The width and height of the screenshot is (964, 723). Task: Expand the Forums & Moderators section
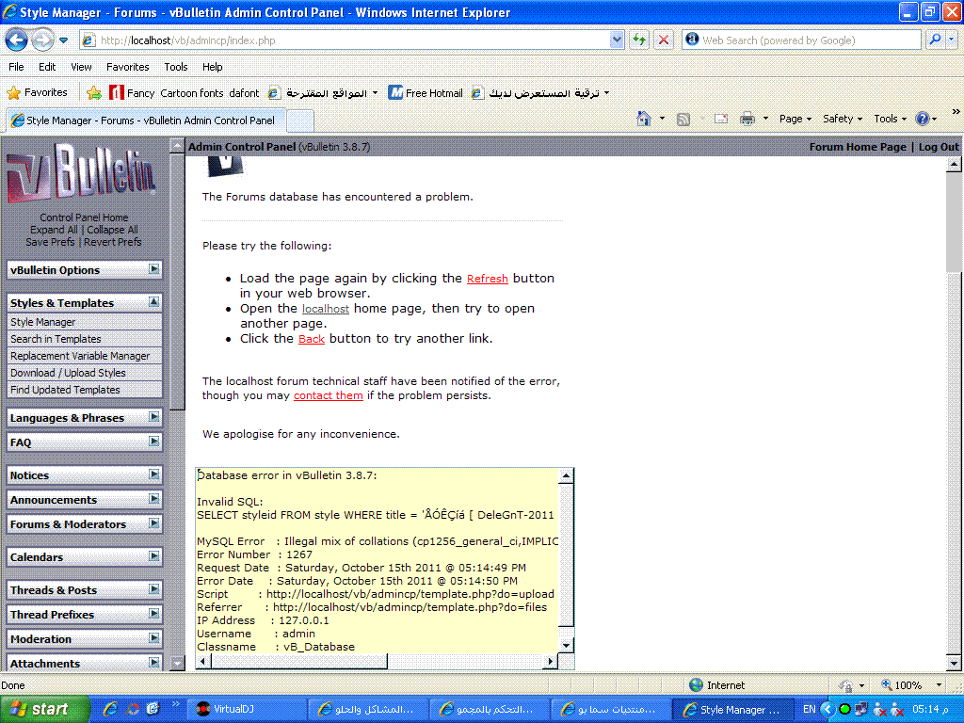(154, 523)
